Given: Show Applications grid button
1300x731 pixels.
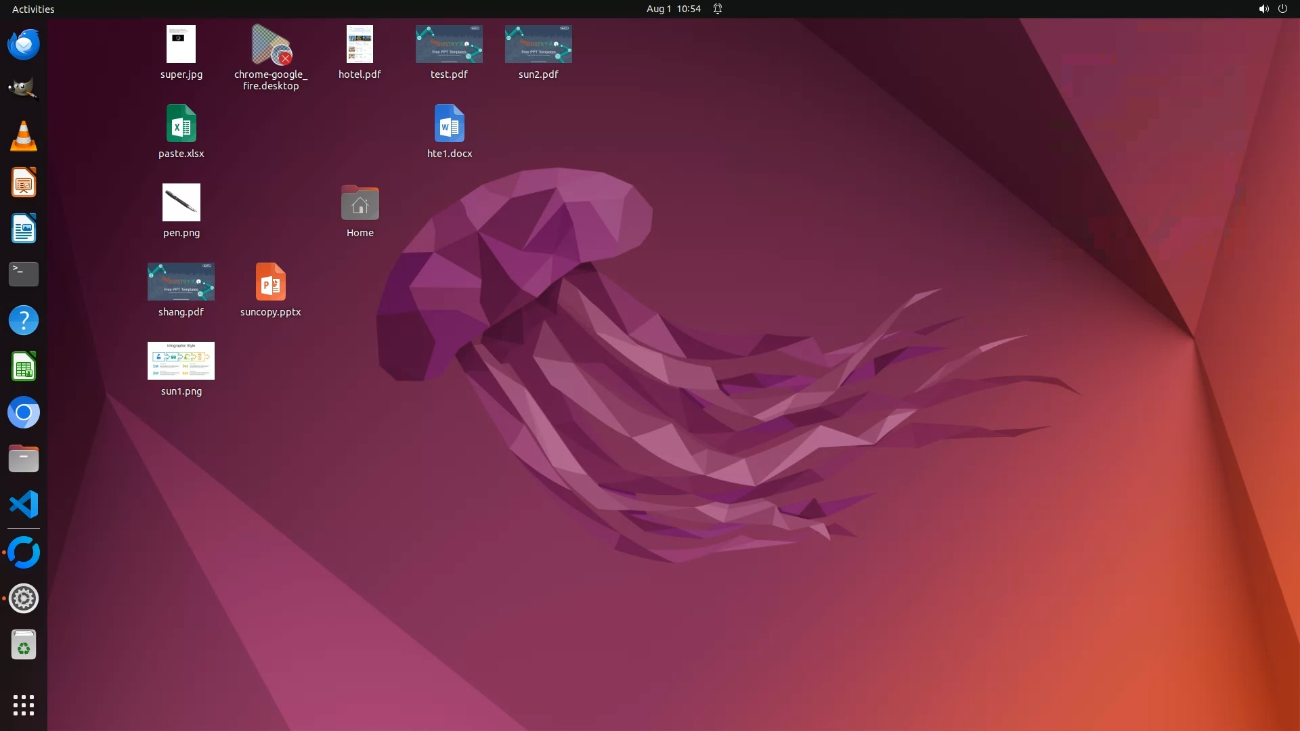Looking at the screenshot, I should click(24, 705).
